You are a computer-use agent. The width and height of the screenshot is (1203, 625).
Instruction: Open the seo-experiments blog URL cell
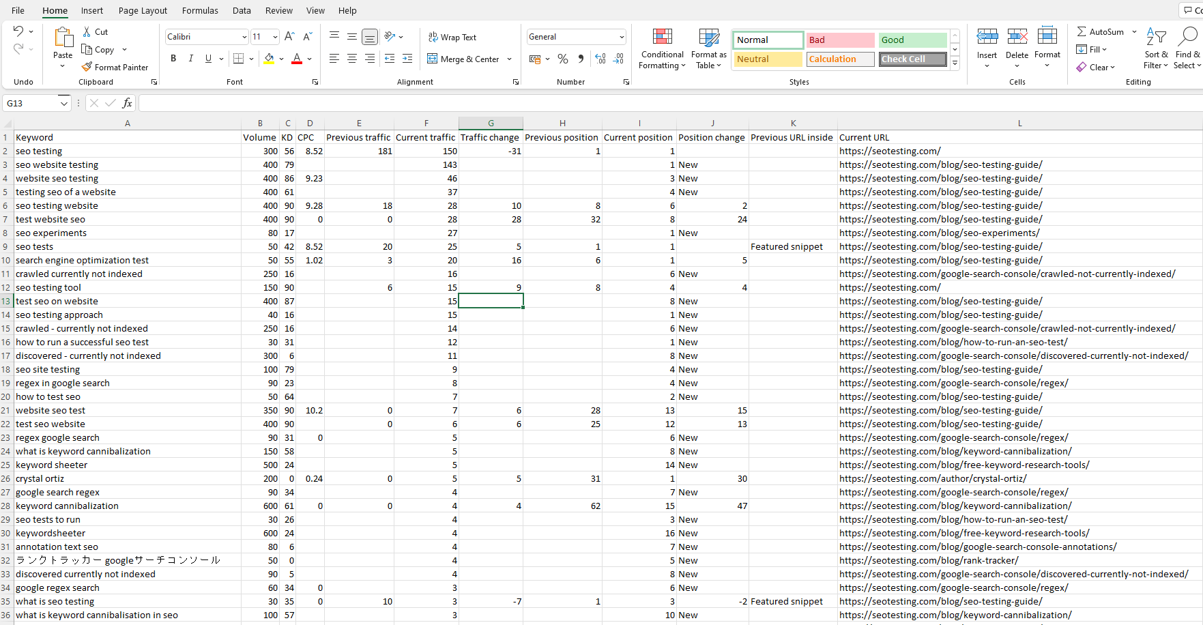pos(939,233)
